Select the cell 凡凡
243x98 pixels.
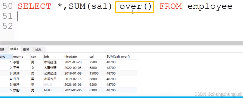(22, 79)
